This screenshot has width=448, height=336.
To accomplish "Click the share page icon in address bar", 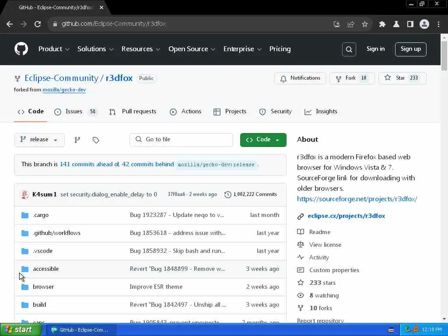I will [x=350, y=24].
